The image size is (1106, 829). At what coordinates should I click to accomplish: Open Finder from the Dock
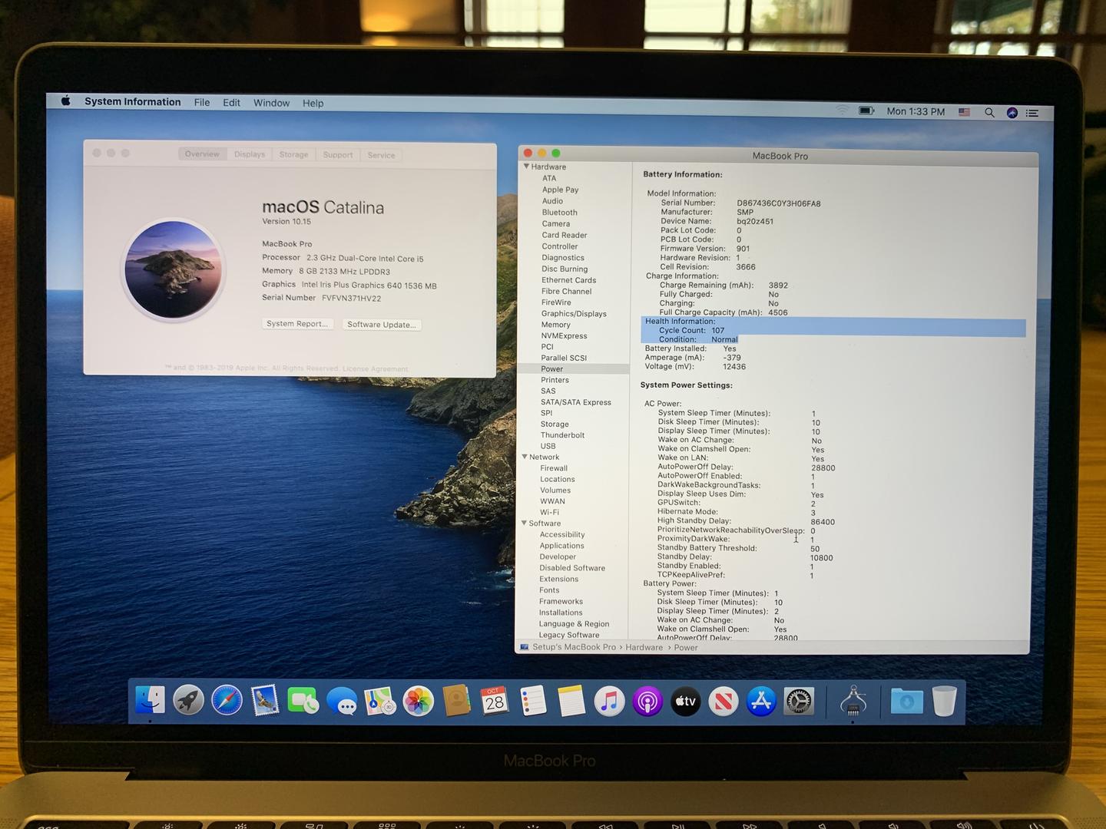tap(150, 700)
